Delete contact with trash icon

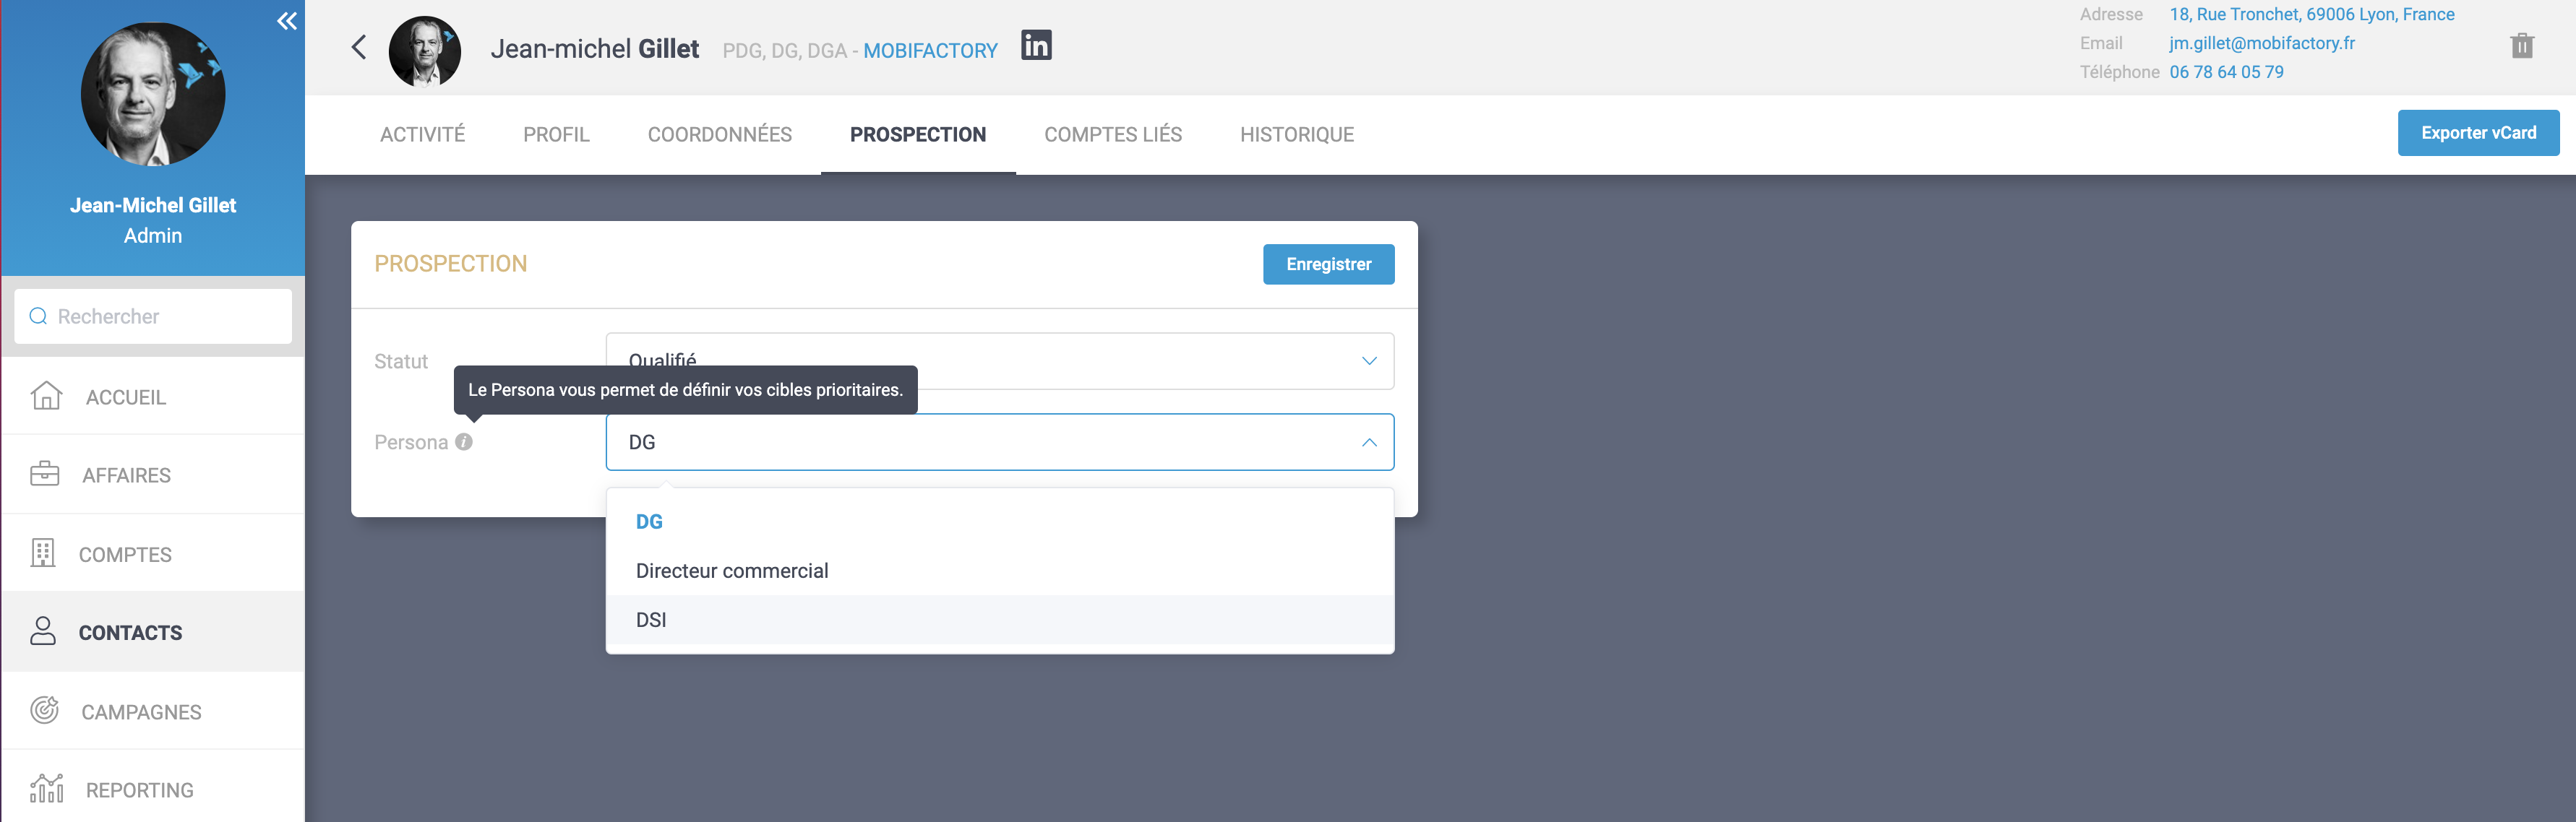pyautogui.click(x=2521, y=46)
